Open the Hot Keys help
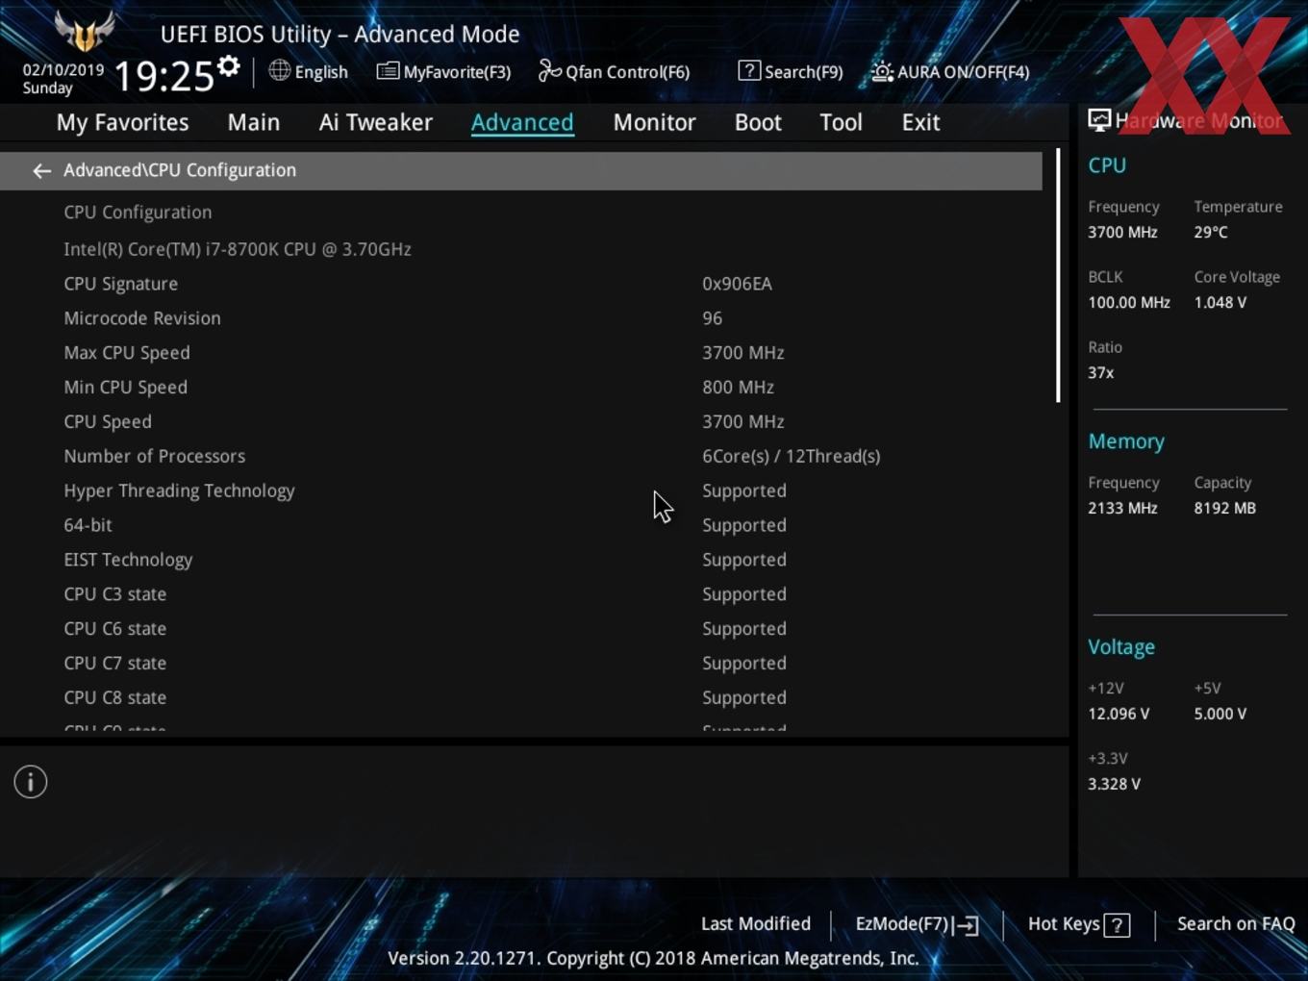The image size is (1308, 981). coord(1078,924)
